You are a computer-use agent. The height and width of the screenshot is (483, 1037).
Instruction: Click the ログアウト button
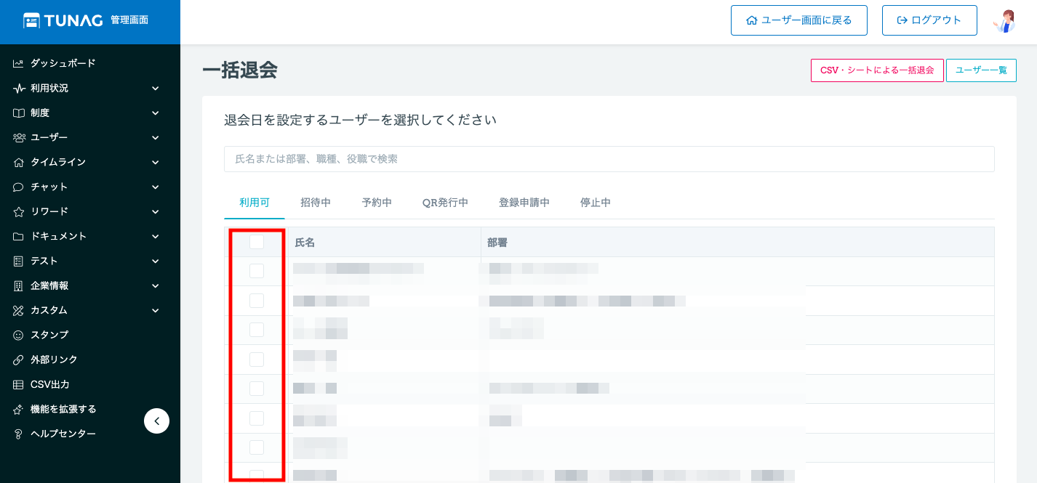tap(929, 20)
